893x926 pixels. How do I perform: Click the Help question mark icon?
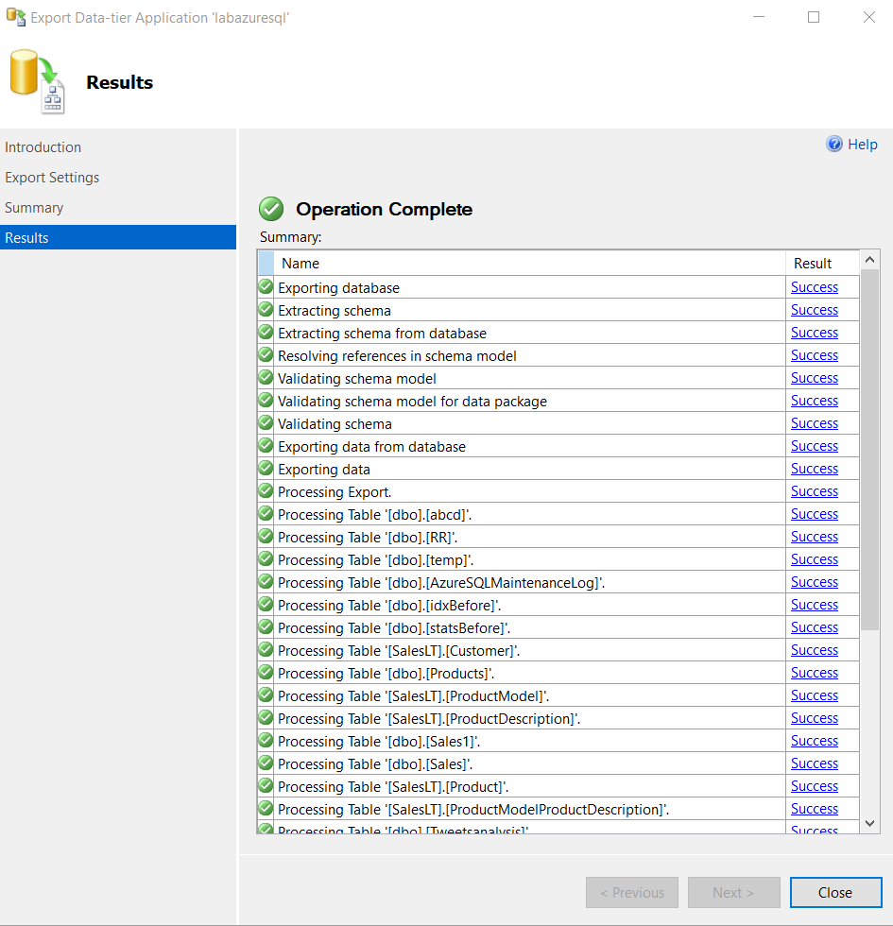(833, 144)
